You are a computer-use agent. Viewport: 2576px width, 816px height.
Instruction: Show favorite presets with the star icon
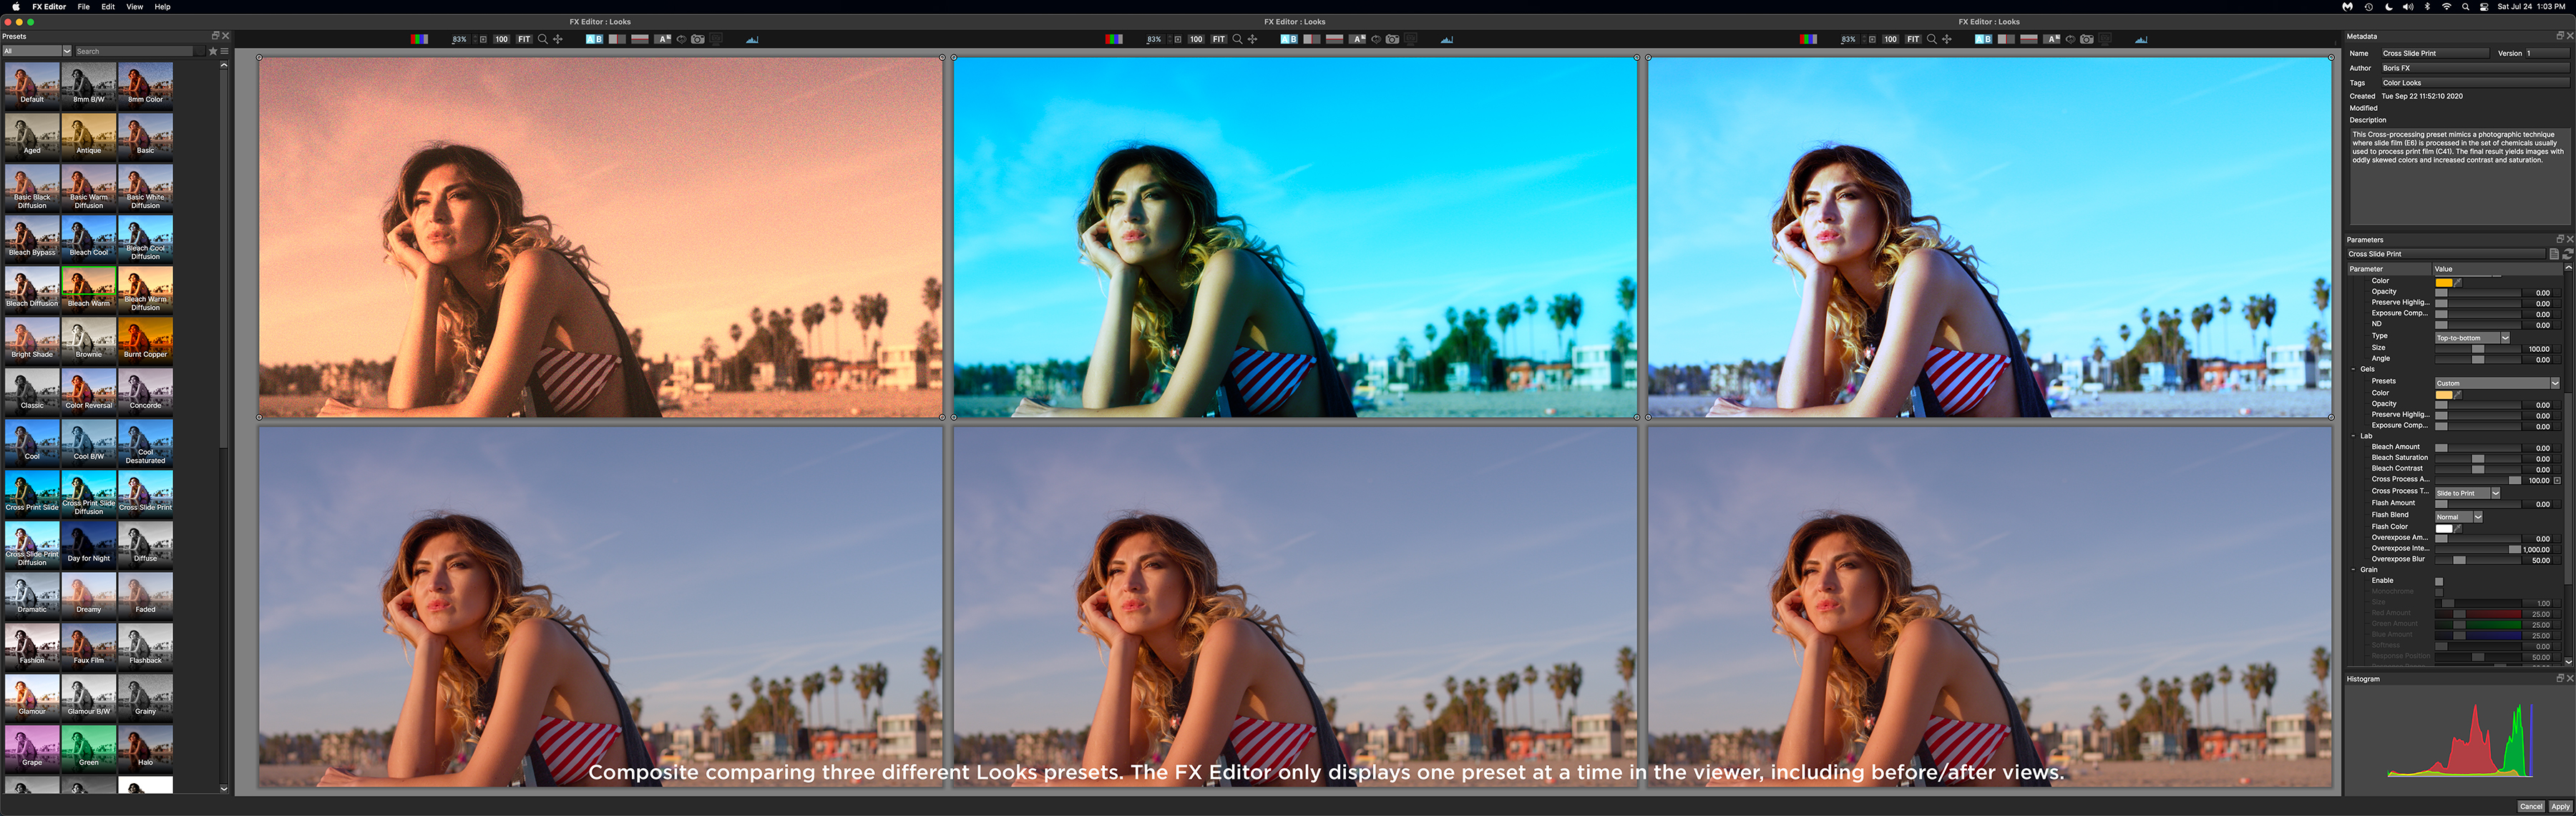click(x=212, y=51)
